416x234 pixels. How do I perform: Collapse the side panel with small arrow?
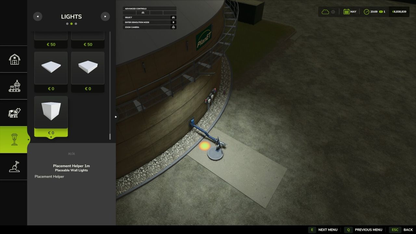click(x=116, y=117)
